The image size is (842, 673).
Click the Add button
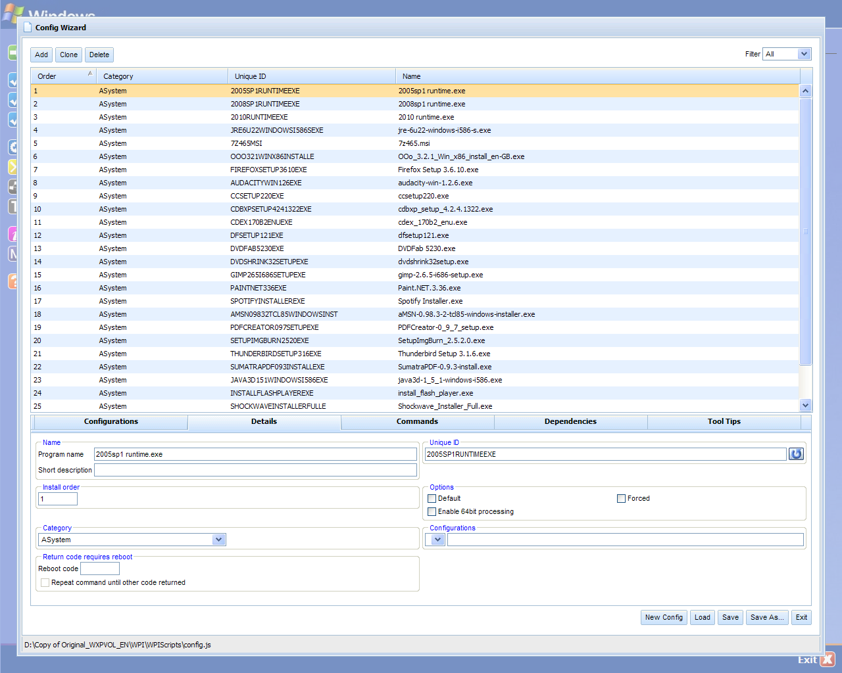(x=41, y=55)
